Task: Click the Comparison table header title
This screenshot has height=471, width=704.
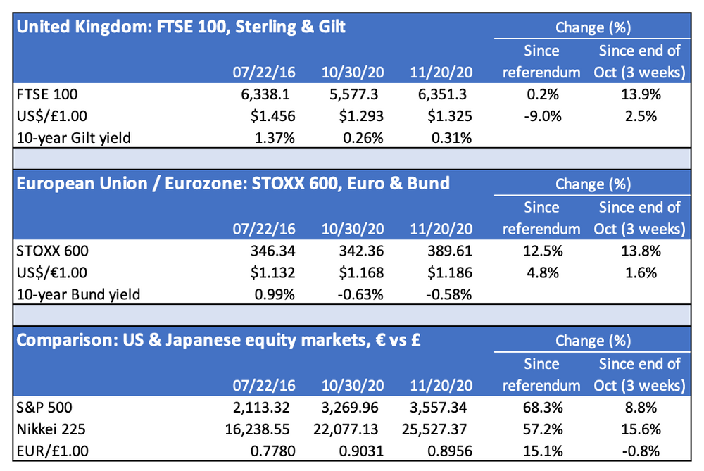Action: (219, 341)
